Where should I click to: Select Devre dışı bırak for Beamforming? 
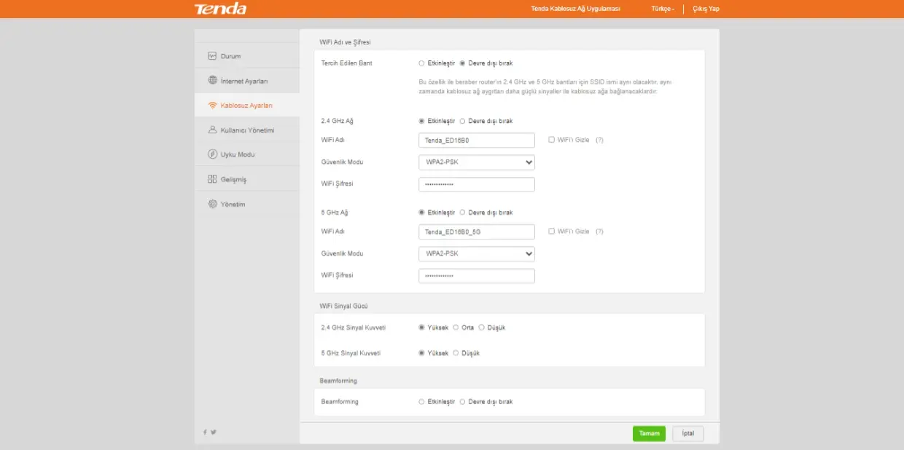tap(462, 402)
